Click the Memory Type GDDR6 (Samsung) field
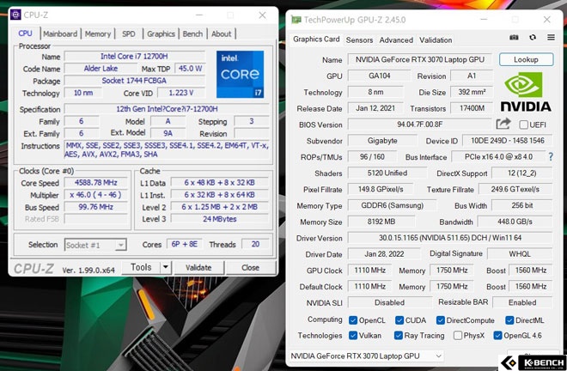Viewport: 567px width, 371px height. coord(393,205)
